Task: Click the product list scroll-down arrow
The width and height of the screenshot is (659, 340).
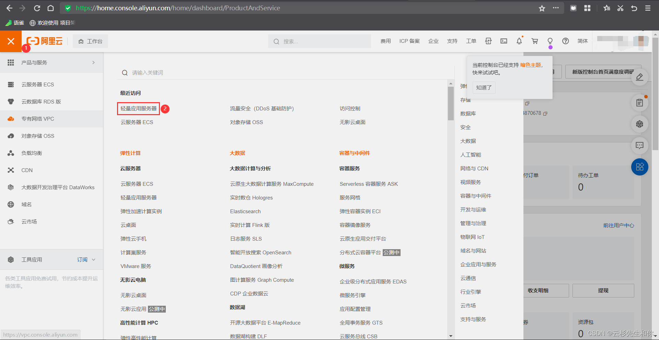Action: pyautogui.click(x=451, y=336)
